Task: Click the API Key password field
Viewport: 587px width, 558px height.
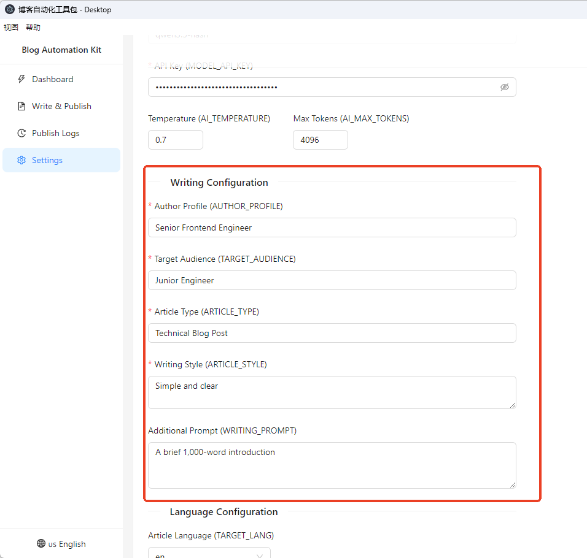Action: pos(332,87)
